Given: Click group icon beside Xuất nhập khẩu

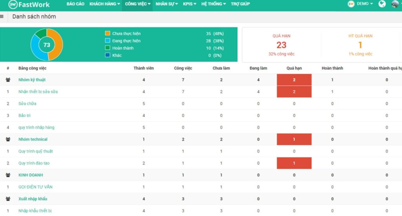Looking at the screenshot, I should [x=8, y=199].
